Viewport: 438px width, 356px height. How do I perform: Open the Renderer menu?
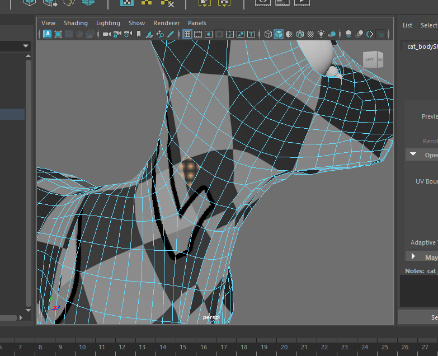point(167,23)
